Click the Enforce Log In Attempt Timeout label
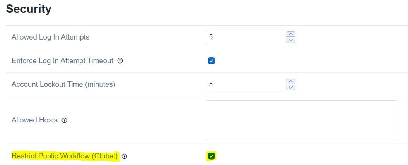This screenshot has height=165, width=408. [62, 61]
